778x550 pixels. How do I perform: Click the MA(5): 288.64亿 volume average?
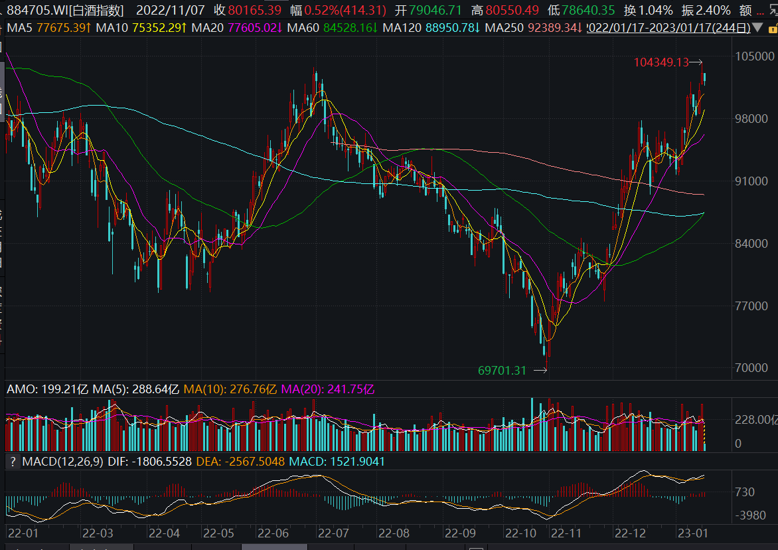(136, 389)
